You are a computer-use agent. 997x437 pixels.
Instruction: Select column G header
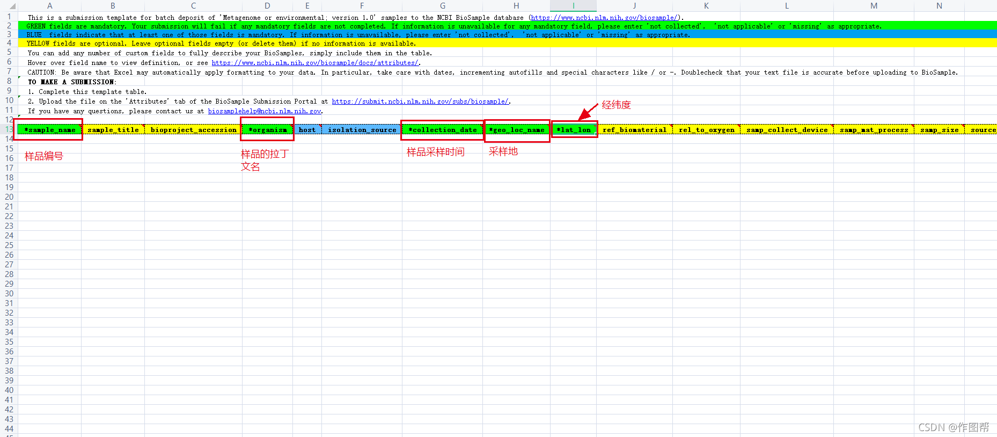(x=443, y=5)
